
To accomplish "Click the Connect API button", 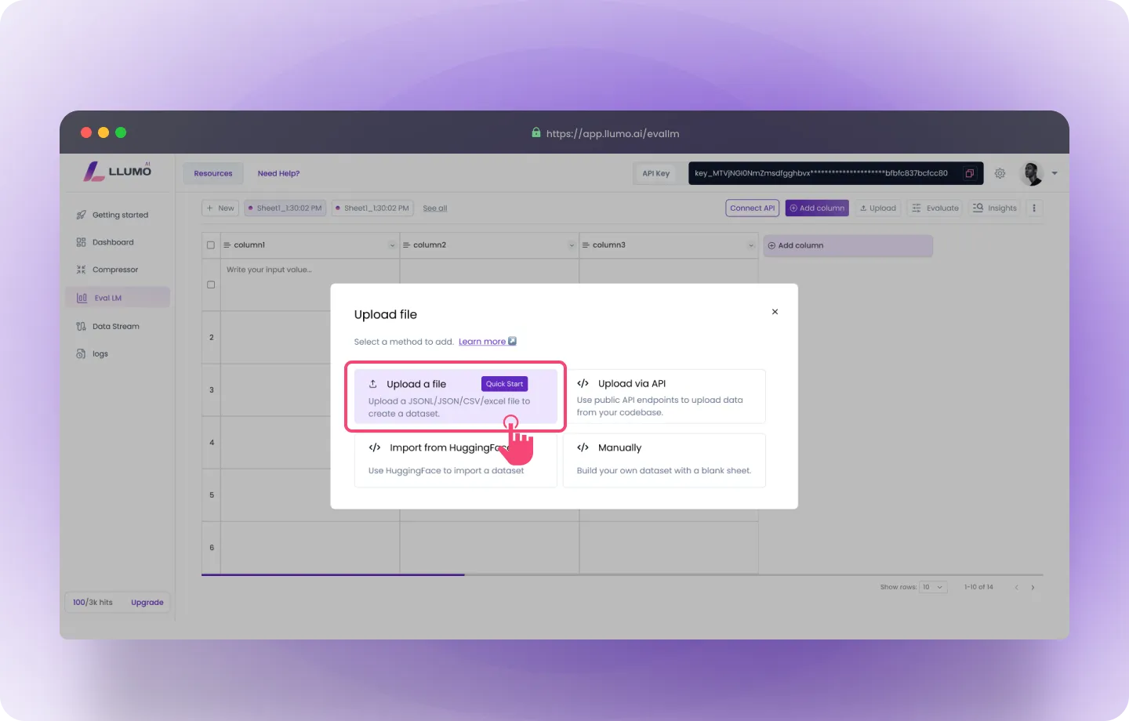I will [753, 208].
